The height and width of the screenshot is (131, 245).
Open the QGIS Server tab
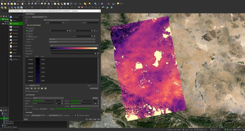tap(16, 60)
